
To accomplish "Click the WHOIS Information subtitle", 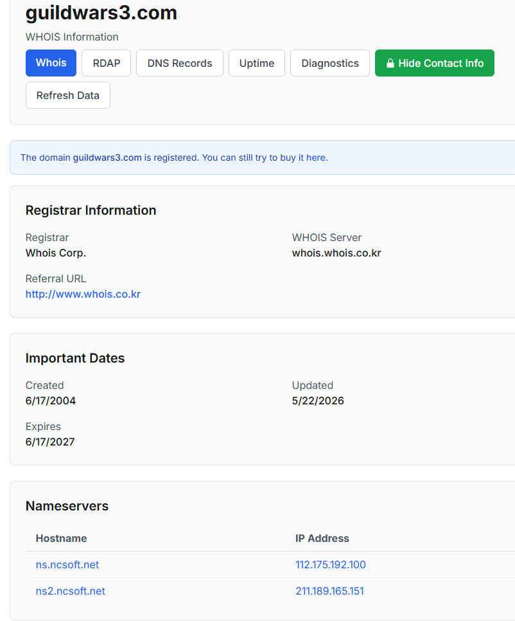I will pyautogui.click(x=72, y=37).
